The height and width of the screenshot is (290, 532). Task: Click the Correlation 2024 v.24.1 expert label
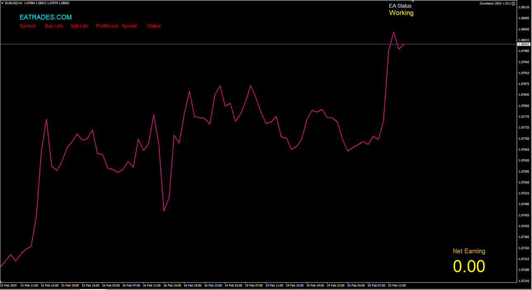(495, 3)
